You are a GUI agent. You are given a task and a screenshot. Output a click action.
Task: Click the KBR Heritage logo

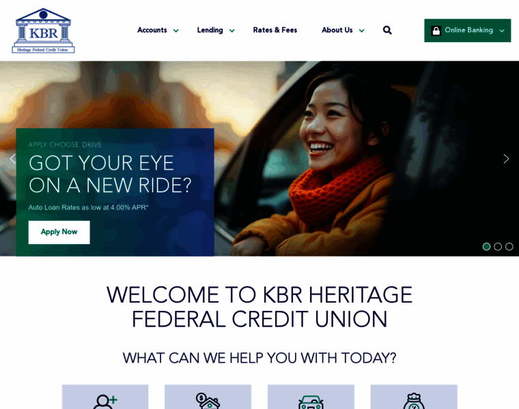(43, 31)
